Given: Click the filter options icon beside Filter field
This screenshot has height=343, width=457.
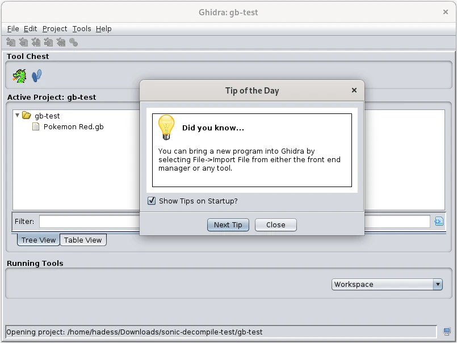Looking at the screenshot, I should pyautogui.click(x=439, y=221).
